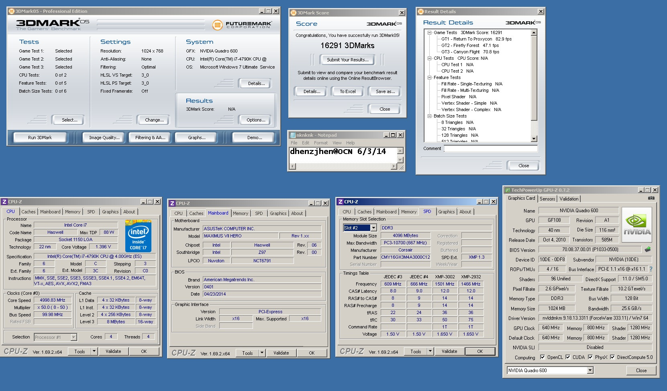Click the Bus Interface question mark icon
The height and width of the screenshot is (391, 667).
[x=651, y=269]
